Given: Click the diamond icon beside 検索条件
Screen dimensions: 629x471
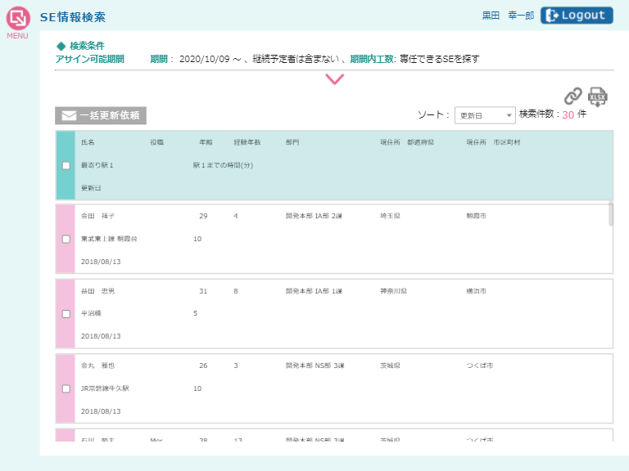Looking at the screenshot, I should pyautogui.click(x=61, y=46).
